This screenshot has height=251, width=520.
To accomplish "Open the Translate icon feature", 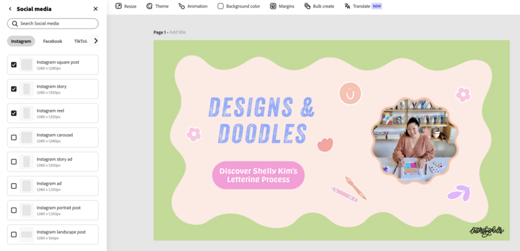I will (347, 6).
